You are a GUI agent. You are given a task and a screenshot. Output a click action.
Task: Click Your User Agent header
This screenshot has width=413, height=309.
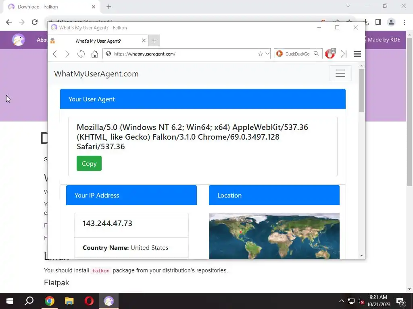coord(203,99)
